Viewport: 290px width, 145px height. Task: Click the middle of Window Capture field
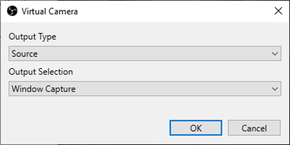click(145, 89)
